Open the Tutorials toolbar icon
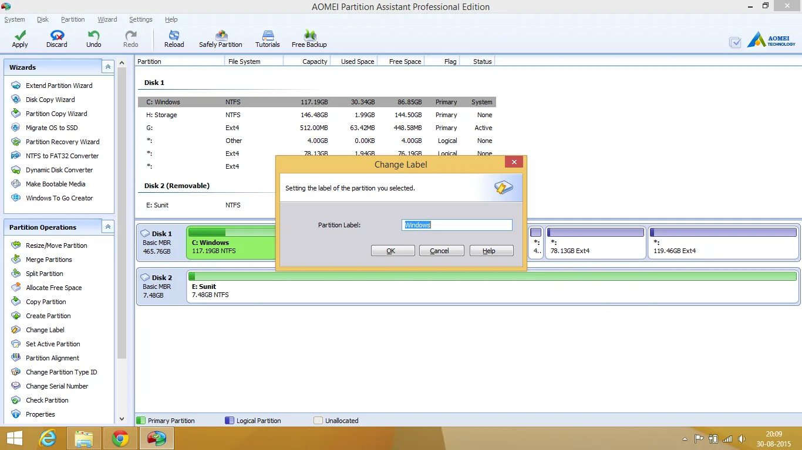 pyautogui.click(x=268, y=39)
